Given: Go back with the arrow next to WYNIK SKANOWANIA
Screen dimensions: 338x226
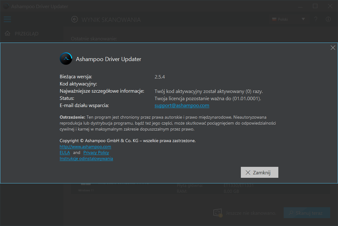Looking at the screenshot, I should click(75, 19).
